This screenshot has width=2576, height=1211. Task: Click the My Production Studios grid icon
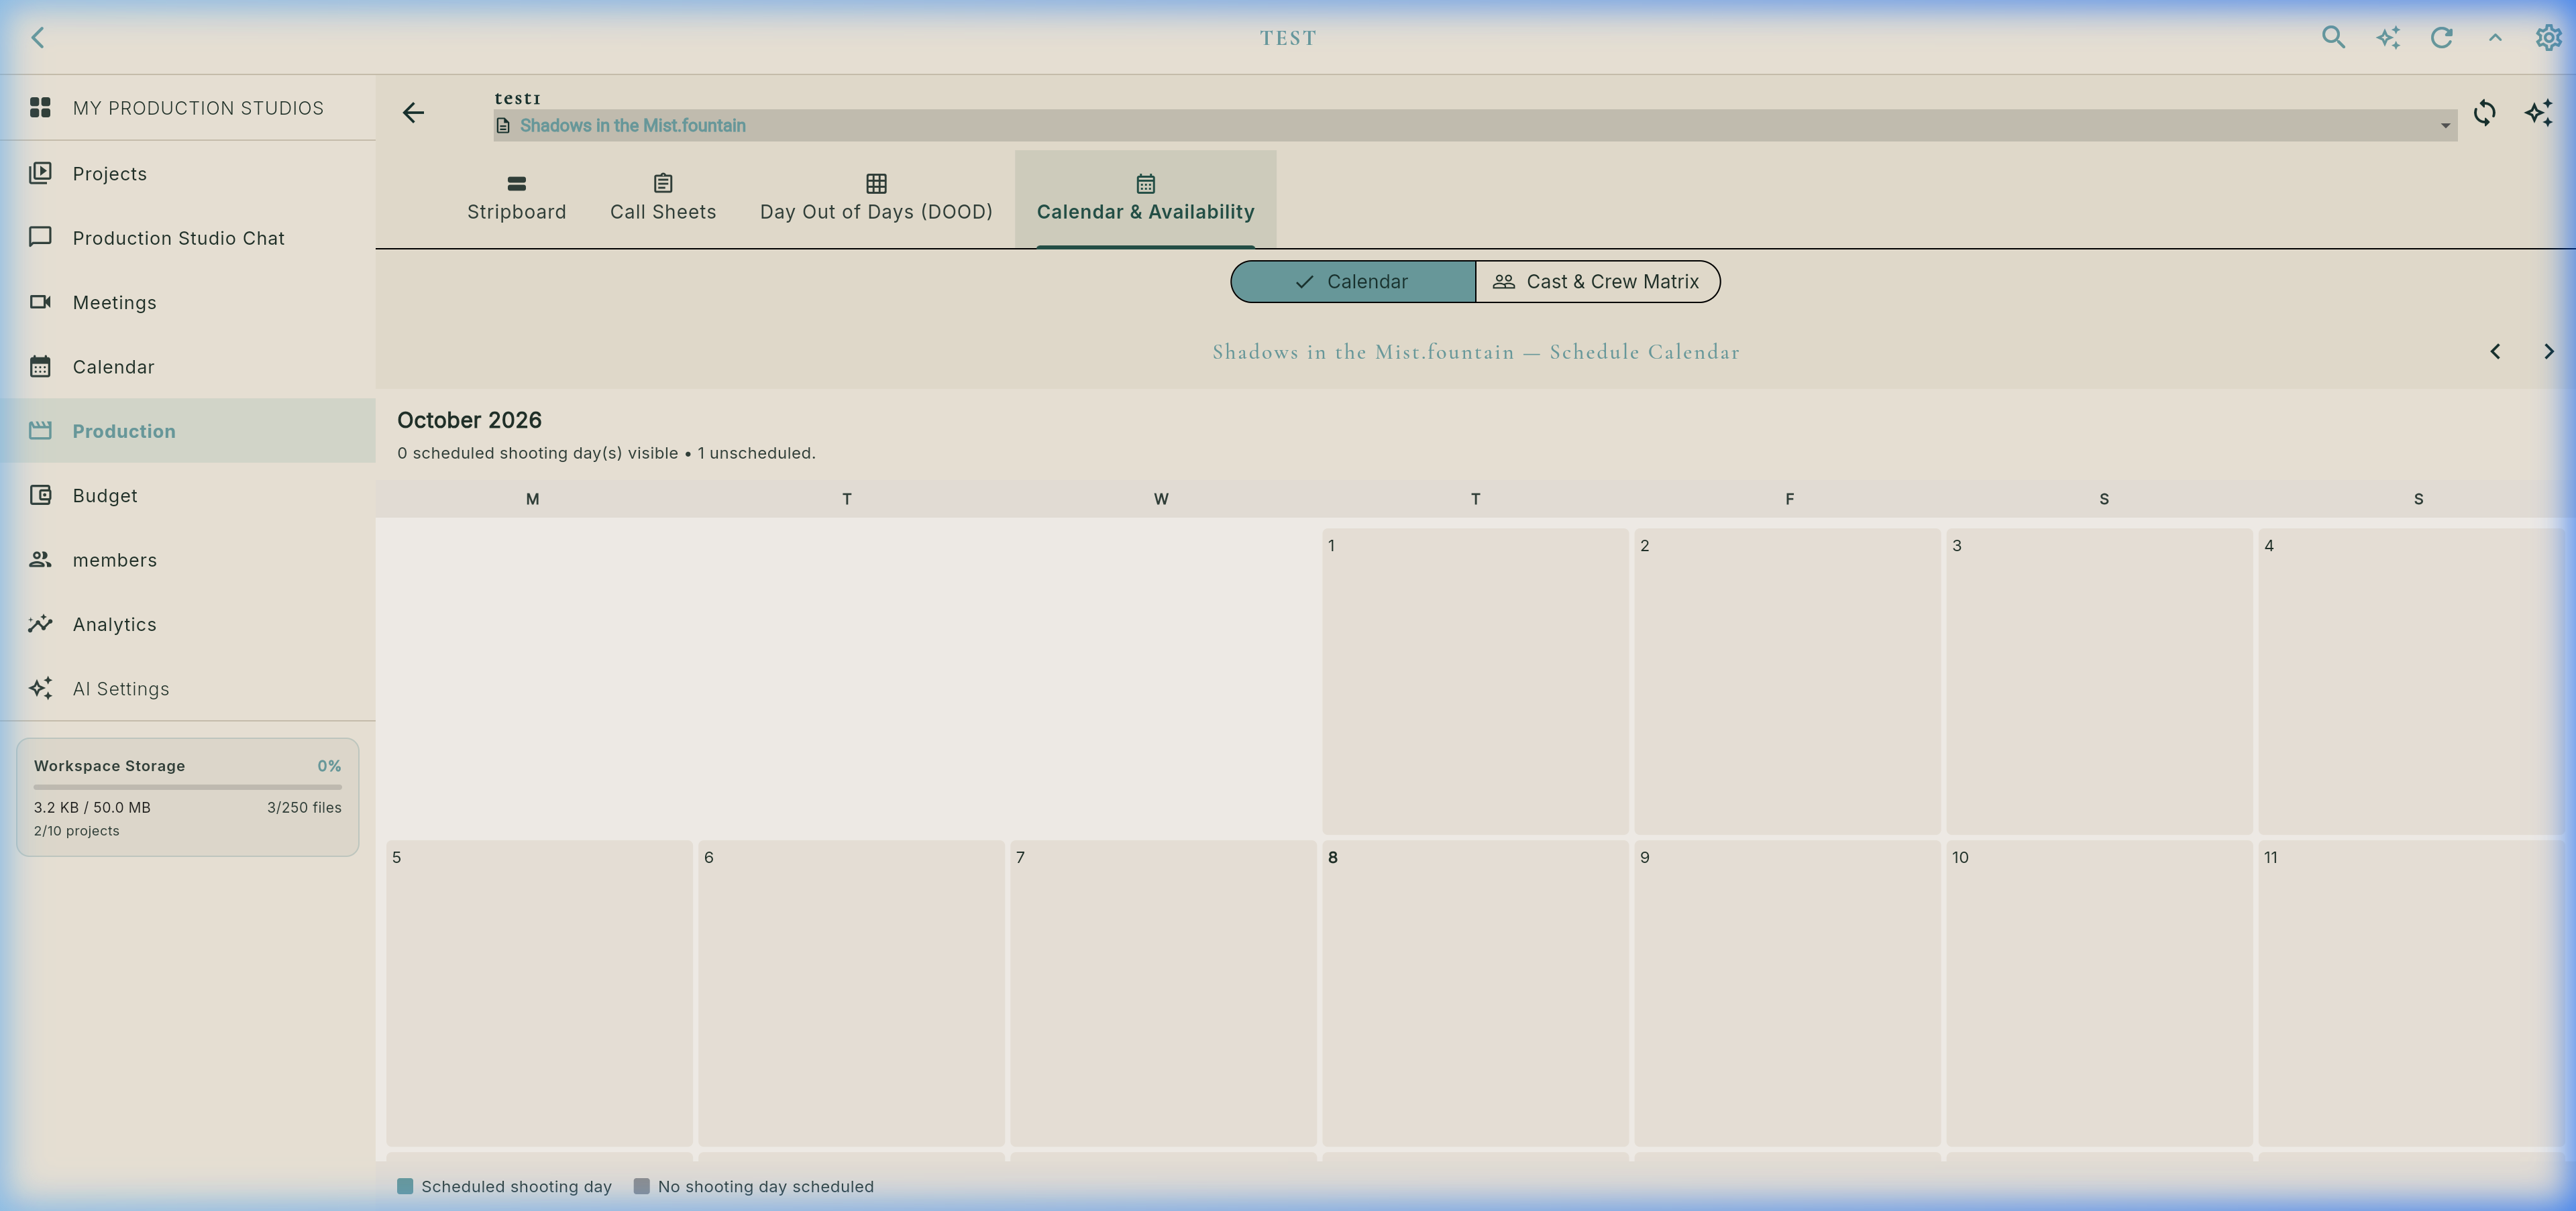(x=40, y=107)
